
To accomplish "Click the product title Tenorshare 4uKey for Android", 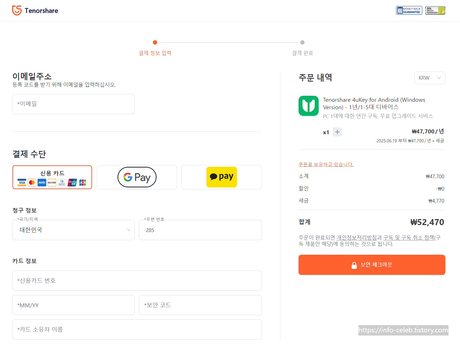I will point(374,103).
